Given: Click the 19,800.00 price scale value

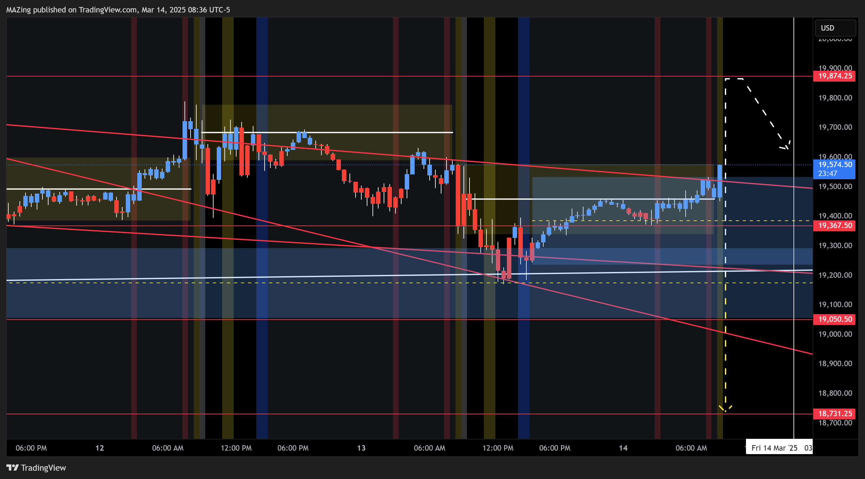Looking at the screenshot, I should click(x=835, y=98).
